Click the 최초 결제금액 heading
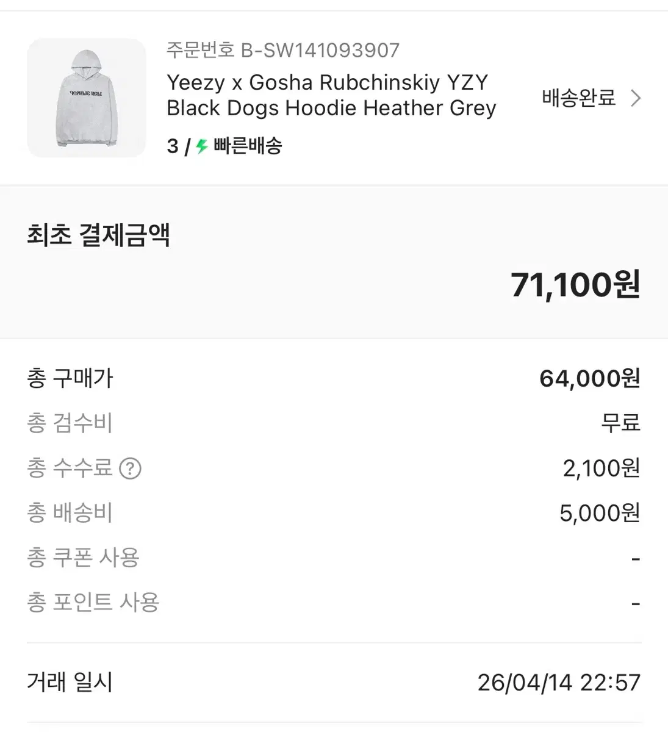 pos(98,235)
